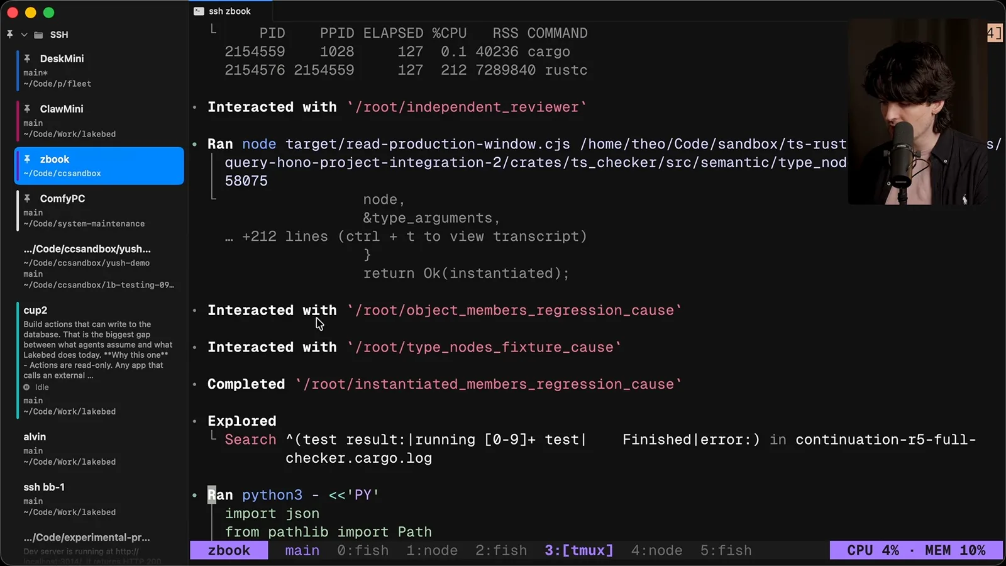Switch to tmux window 1:node
The width and height of the screenshot is (1006, 566).
[432, 550]
